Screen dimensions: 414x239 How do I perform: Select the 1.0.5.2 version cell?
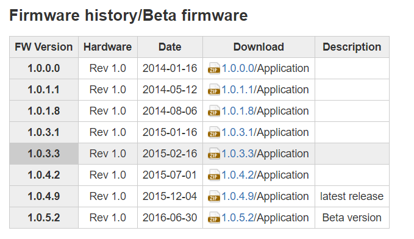44,218
